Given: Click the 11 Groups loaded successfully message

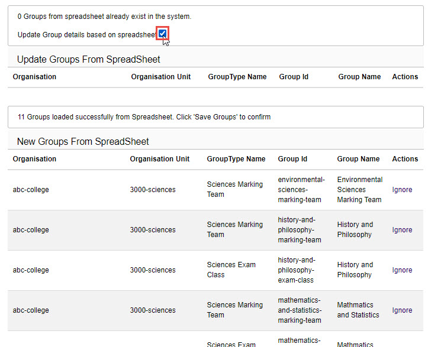Looking at the screenshot, I should 144,117.
